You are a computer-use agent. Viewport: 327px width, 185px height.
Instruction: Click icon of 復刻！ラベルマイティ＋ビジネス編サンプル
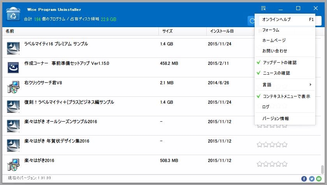tap(13, 106)
